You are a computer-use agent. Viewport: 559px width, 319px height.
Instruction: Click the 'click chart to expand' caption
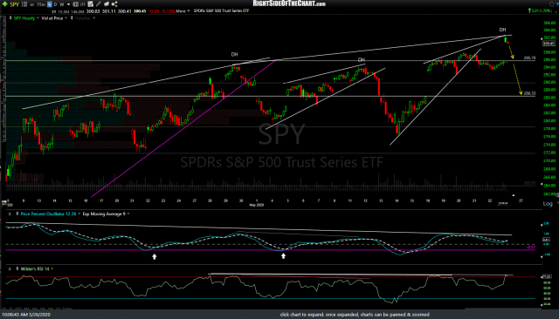[x=355, y=315]
